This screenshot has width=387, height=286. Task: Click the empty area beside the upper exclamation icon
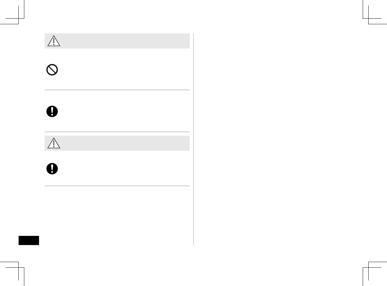click(125, 111)
